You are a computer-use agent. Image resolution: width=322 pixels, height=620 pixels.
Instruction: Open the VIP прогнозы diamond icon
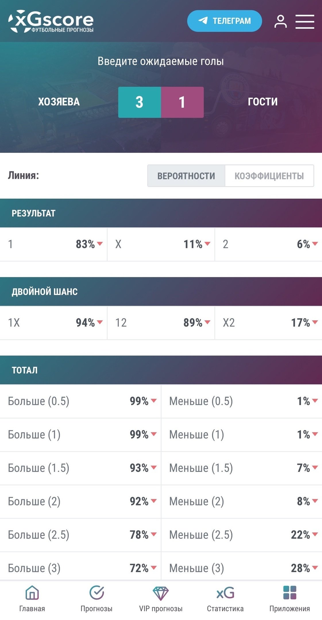[161, 593]
